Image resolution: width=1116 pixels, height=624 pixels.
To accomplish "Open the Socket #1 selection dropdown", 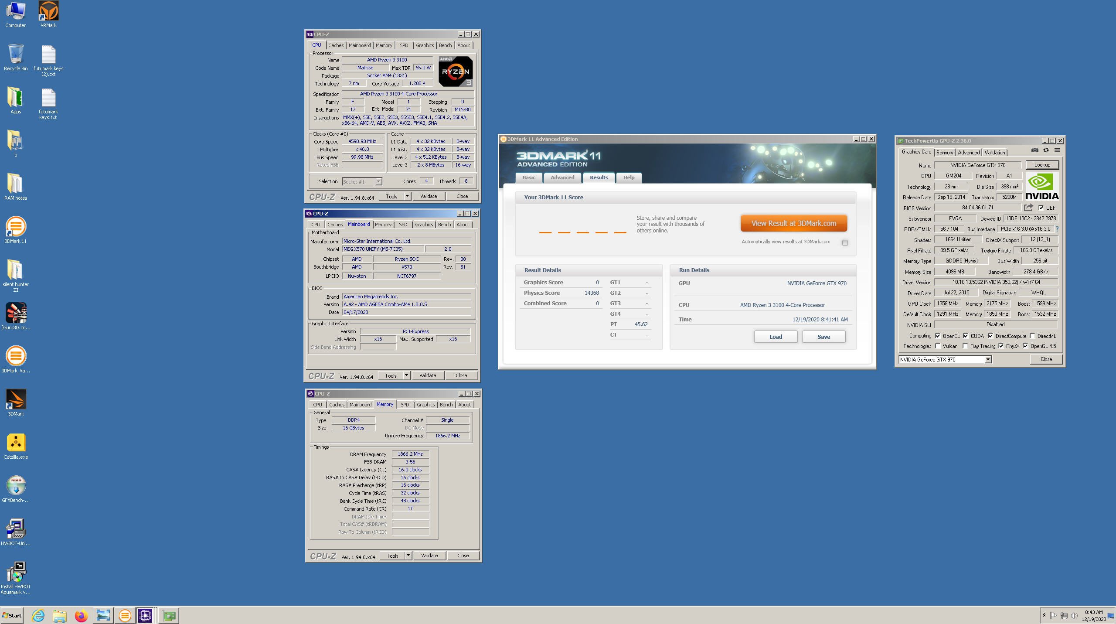I will pyautogui.click(x=378, y=182).
